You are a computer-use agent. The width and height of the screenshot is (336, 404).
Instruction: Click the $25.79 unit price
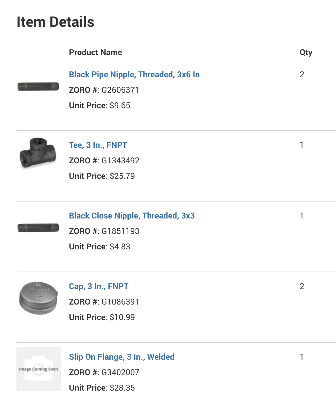pos(122,176)
